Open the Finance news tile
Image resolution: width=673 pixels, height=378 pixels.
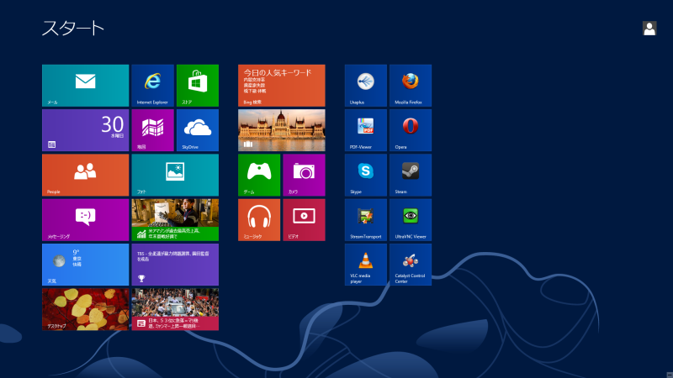pyautogui.click(x=175, y=220)
